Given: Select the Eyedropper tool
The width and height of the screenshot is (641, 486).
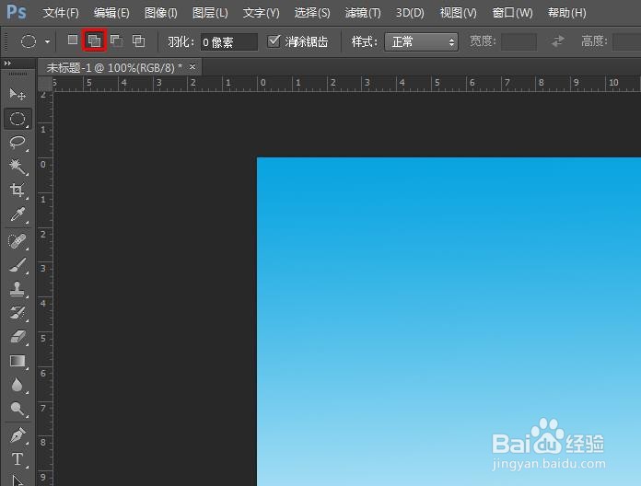Looking at the screenshot, I should [17, 214].
